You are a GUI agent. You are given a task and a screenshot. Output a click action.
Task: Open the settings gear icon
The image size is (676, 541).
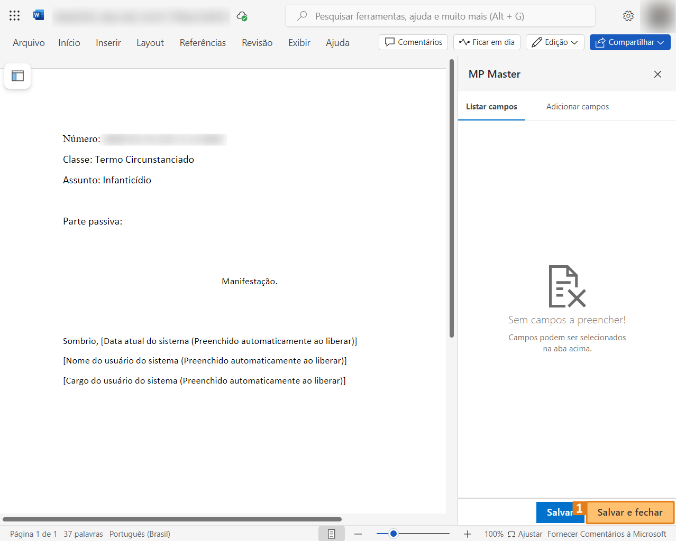(628, 16)
